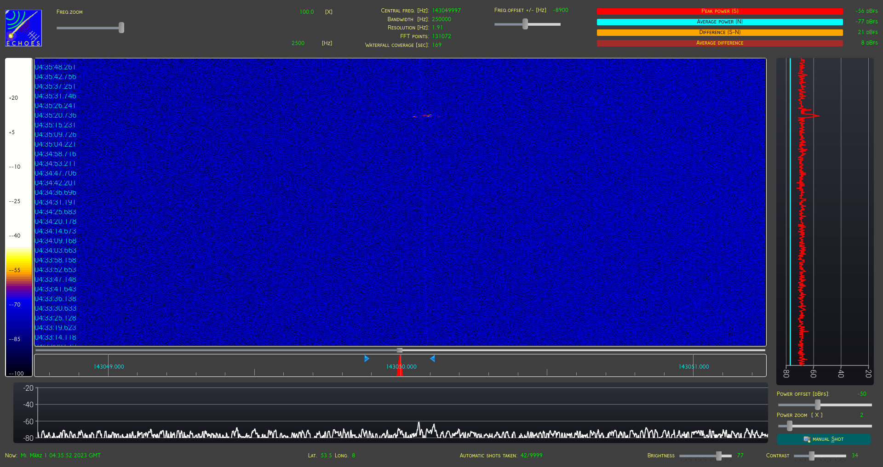Click the camera icon on Manual Shot

coord(807,439)
